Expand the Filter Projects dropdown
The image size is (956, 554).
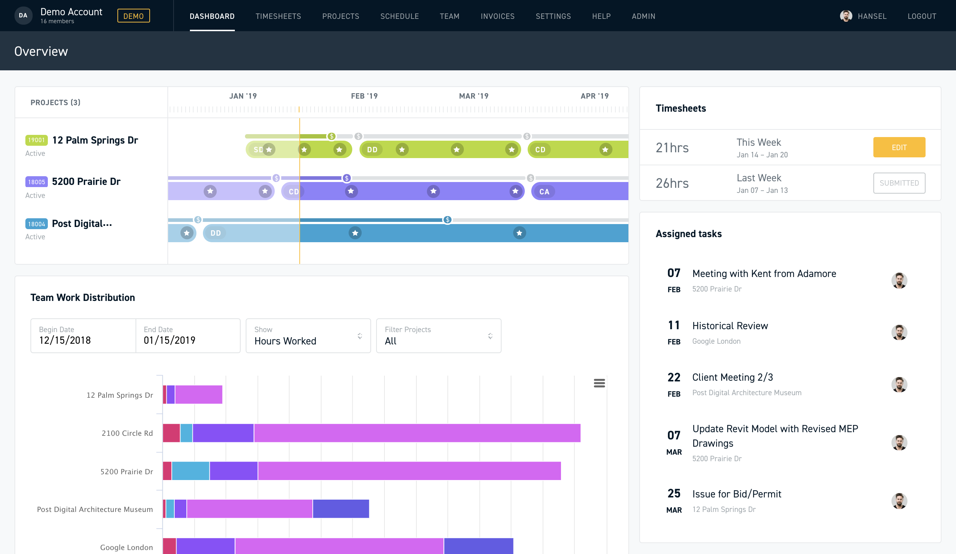[438, 336]
